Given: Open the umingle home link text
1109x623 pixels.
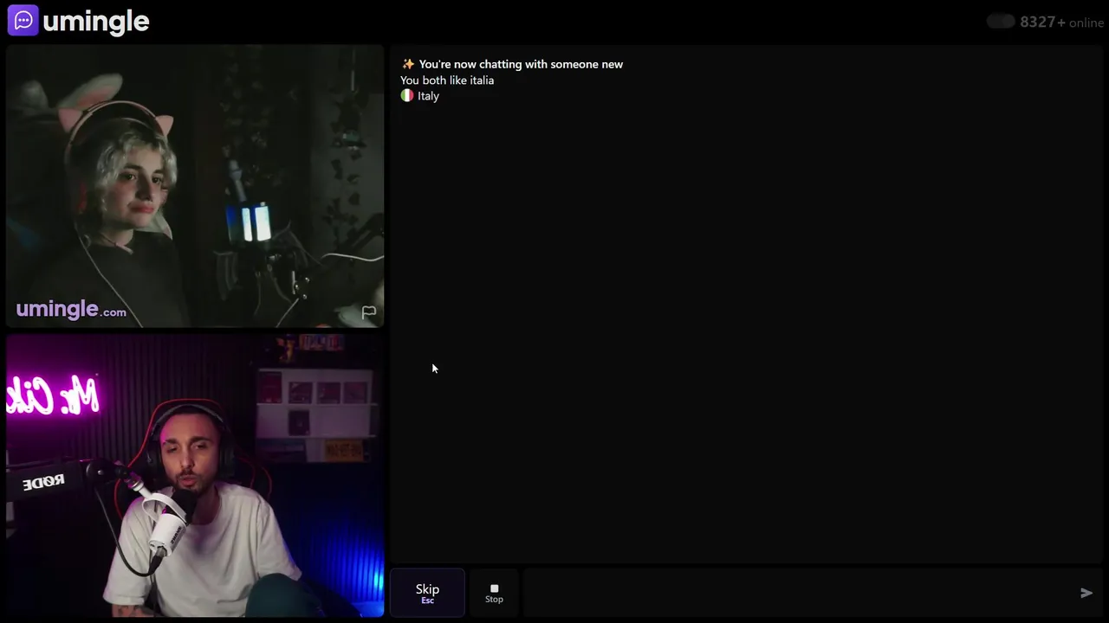Looking at the screenshot, I should tap(96, 21).
